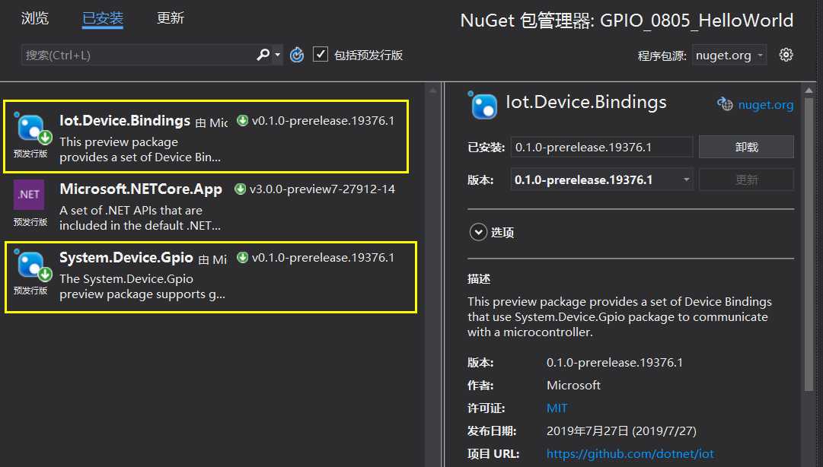Select the Iot.Device.Bindings package title
This screenshot has height=467, width=823.
pos(125,120)
